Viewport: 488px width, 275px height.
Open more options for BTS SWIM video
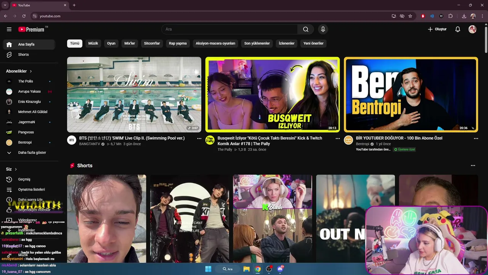click(x=199, y=139)
